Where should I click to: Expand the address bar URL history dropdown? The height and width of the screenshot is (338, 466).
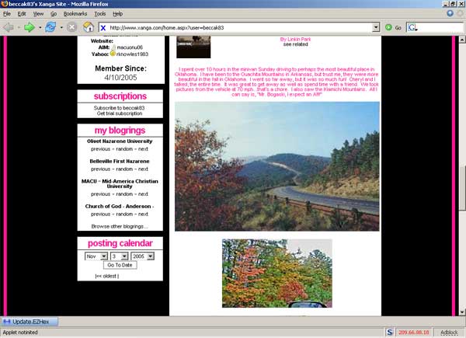coord(376,27)
